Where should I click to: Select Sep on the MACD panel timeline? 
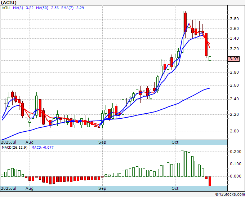pyautogui.click(x=102, y=188)
